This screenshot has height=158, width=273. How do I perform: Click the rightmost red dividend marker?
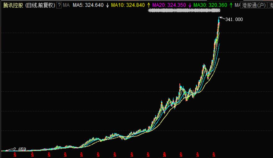tap(214, 154)
